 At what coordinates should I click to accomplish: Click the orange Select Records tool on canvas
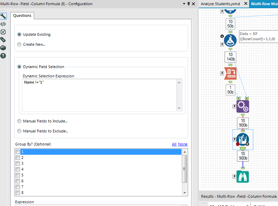pos(230,73)
